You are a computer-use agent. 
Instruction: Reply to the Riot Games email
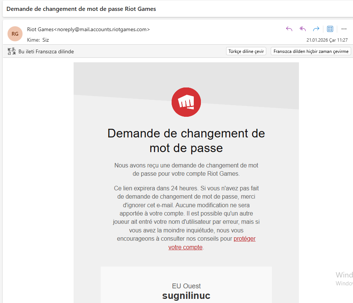(x=289, y=29)
